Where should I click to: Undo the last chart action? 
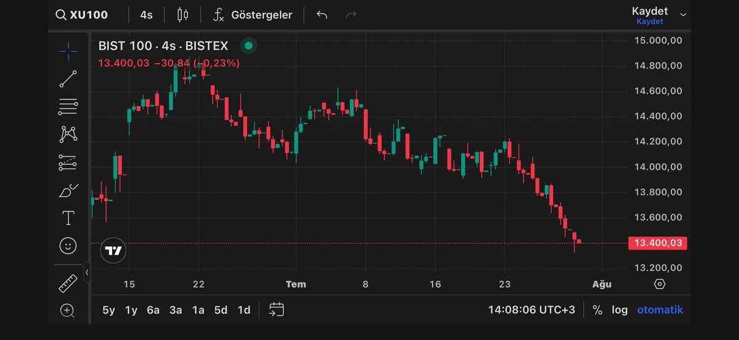click(x=321, y=15)
